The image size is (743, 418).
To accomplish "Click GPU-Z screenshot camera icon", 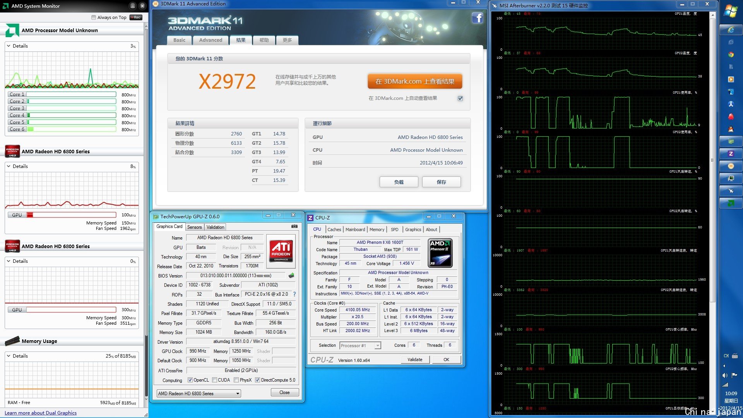I will 294,226.
